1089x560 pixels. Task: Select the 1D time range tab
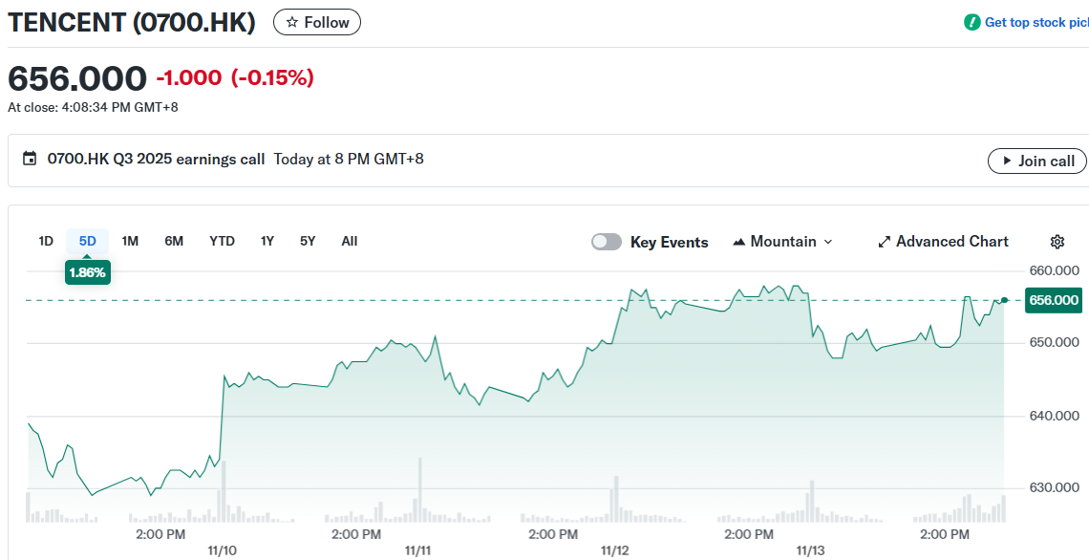pos(46,241)
